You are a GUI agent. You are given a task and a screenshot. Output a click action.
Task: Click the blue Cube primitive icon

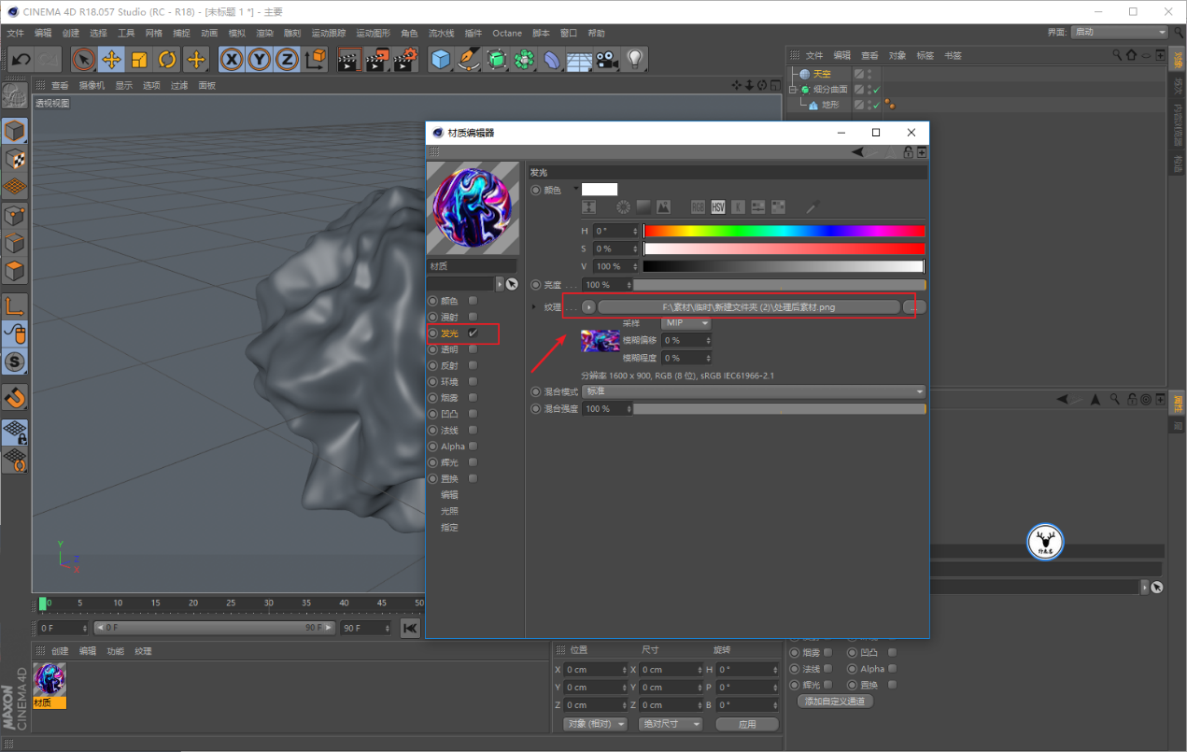tap(441, 60)
